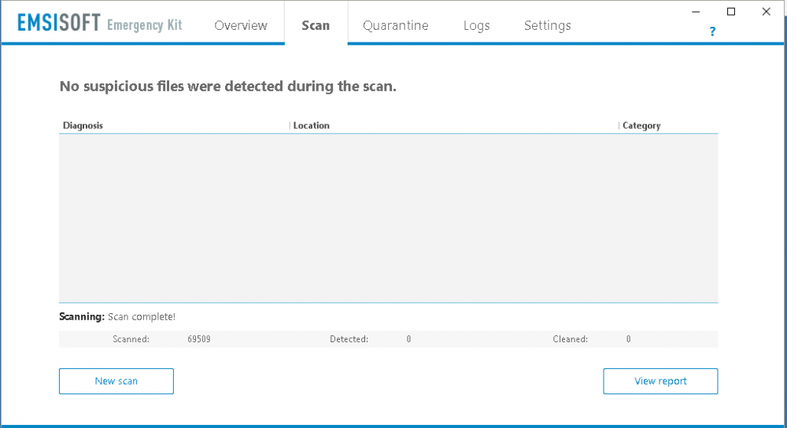Open the Settings tab
Viewport: 787px width, 428px height.
(548, 26)
